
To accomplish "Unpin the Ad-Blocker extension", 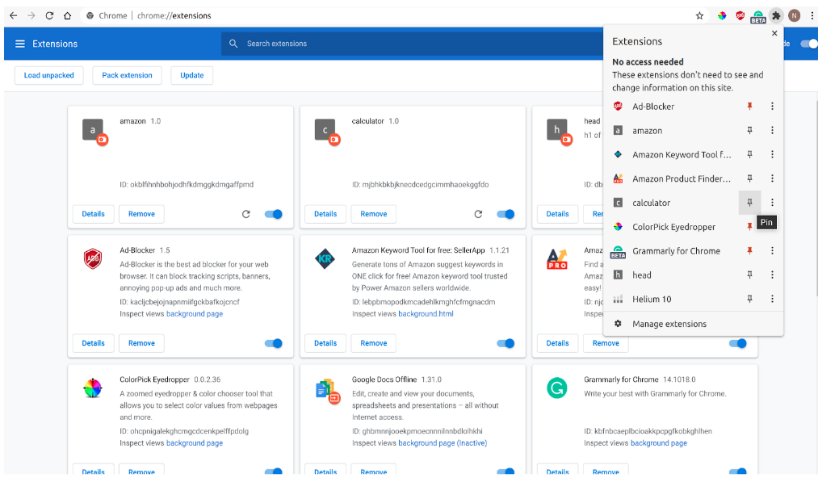I will tap(749, 106).
